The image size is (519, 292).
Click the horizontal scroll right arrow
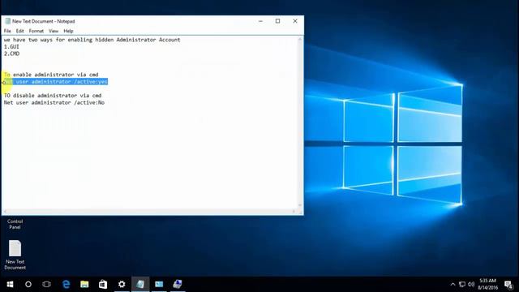pyautogui.click(x=294, y=212)
